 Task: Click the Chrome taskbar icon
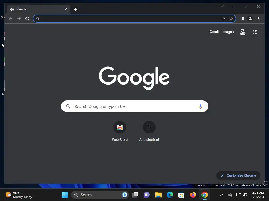coord(204,195)
